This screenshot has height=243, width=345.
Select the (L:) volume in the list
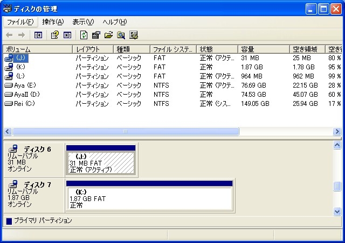20,76
